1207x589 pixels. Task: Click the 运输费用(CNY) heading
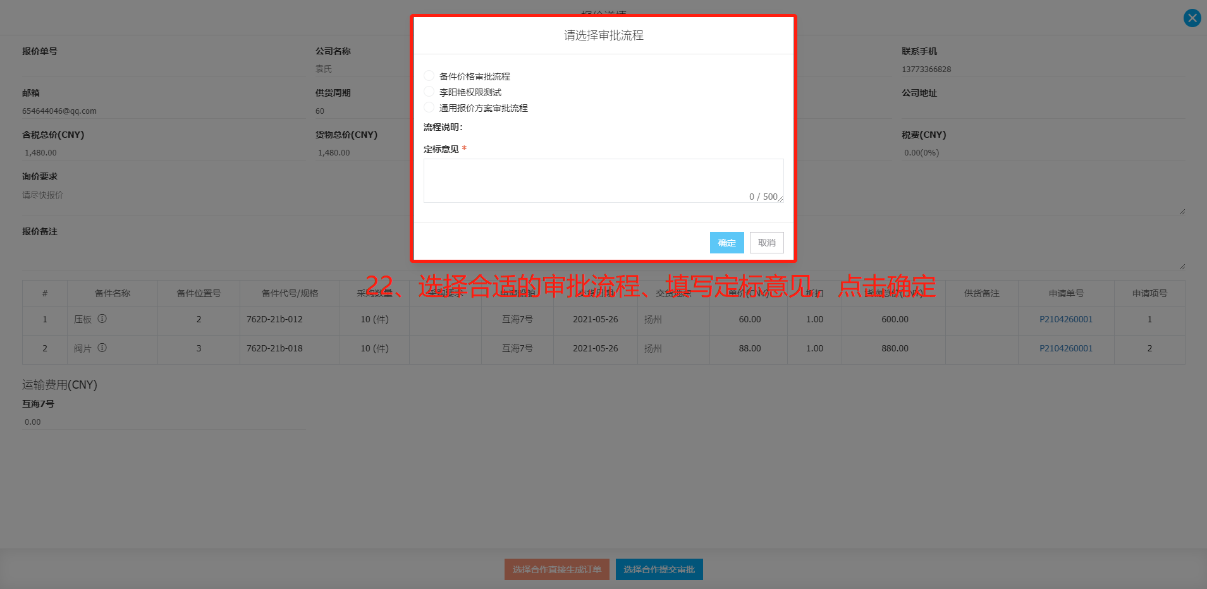[59, 384]
